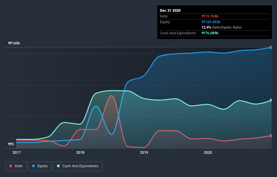Click the debt peak in mid-2018

111,96
